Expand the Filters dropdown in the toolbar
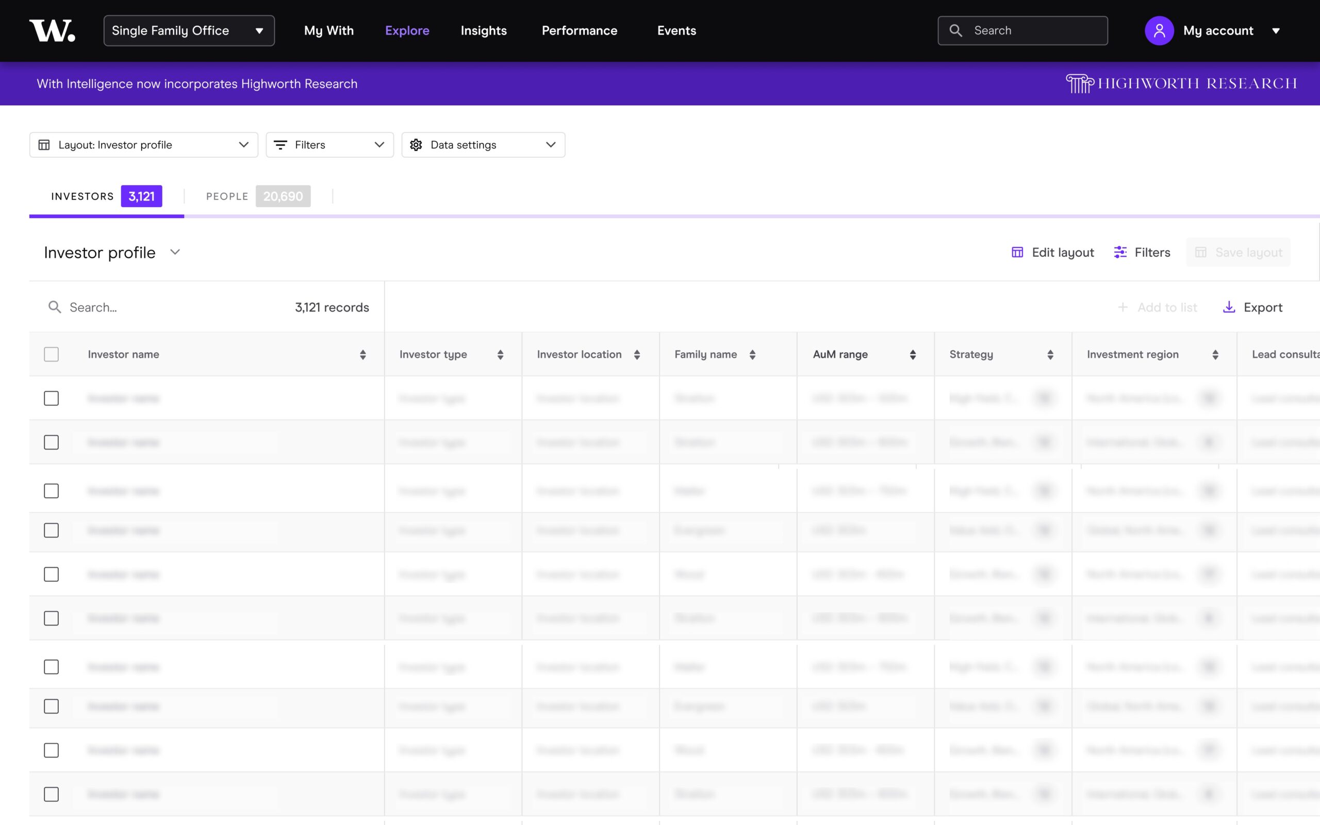The height and width of the screenshot is (825, 1320). coord(329,144)
